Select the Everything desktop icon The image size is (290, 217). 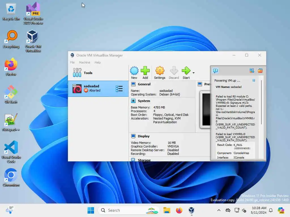[11, 39]
